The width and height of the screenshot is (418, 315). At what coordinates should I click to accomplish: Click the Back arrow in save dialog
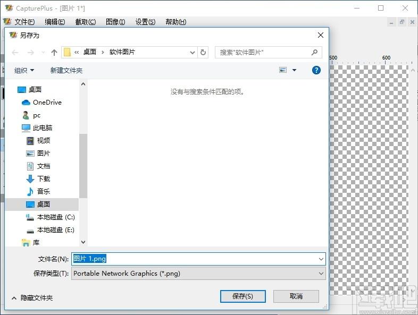(x=15, y=53)
